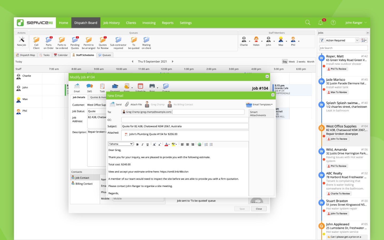Screen dimensions: 384x240
Task: Open the To be quoted queue
Action: click(134, 40)
